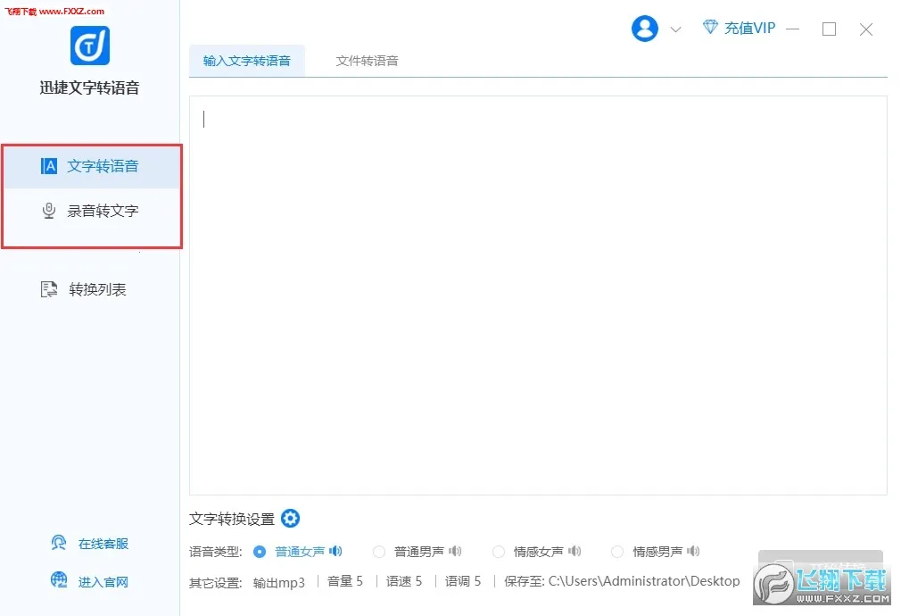Preview 情感男声 voice with speaker icon

click(693, 552)
